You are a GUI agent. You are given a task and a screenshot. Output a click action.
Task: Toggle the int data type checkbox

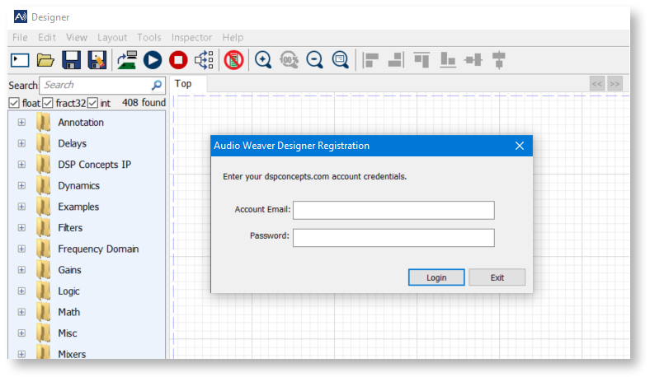(92, 103)
